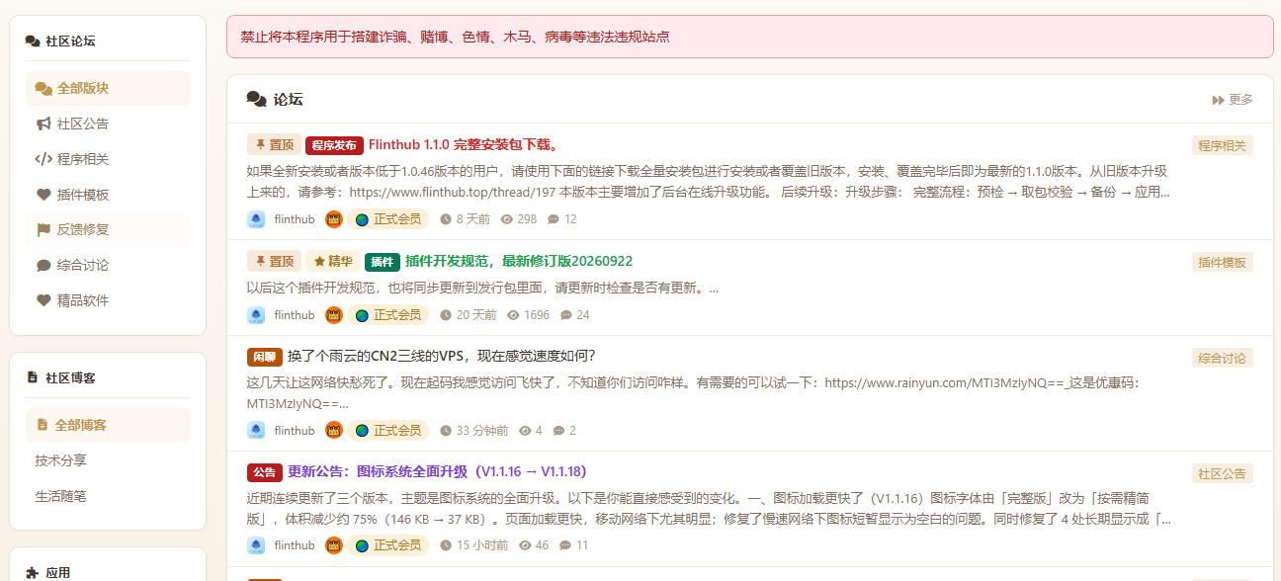Viewport: 1281px width, 581px height.
Task: Open 社区公告 category label at right
Action: pos(1223,473)
